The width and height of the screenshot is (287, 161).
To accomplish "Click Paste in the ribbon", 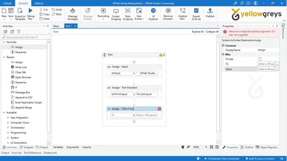I will tap(44, 19).
